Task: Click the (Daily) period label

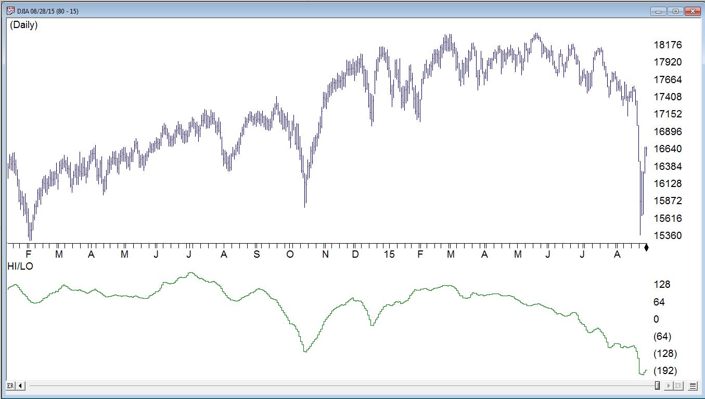Action: [24, 25]
